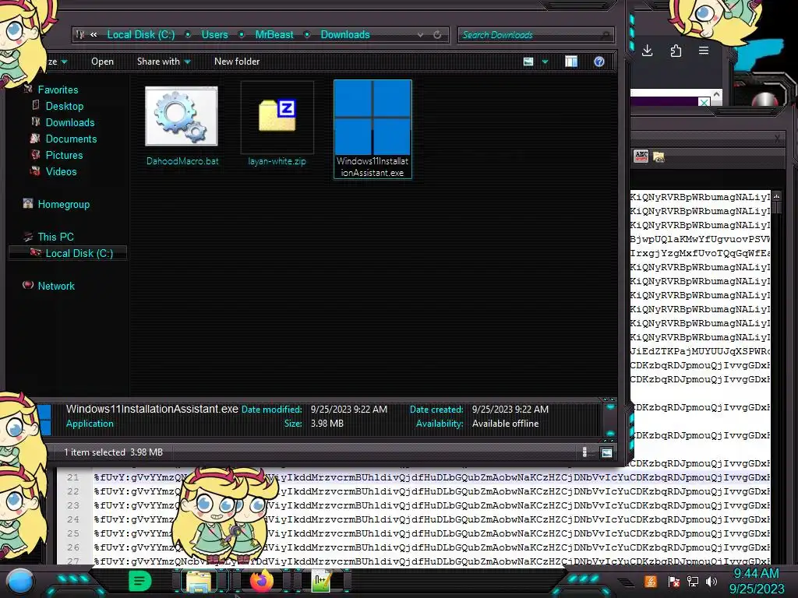Select Network in navigation pane
Image resolution: width=798 pixels, height=598 pixels.
coord(56,286)
